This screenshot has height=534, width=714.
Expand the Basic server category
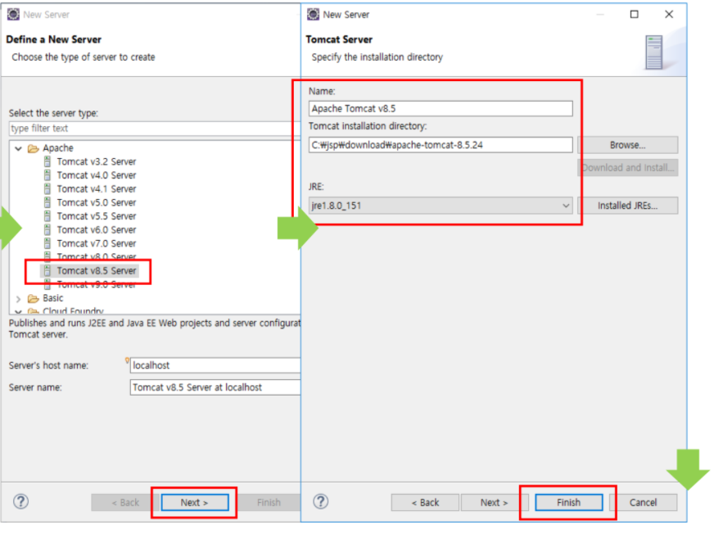point(18,299)
